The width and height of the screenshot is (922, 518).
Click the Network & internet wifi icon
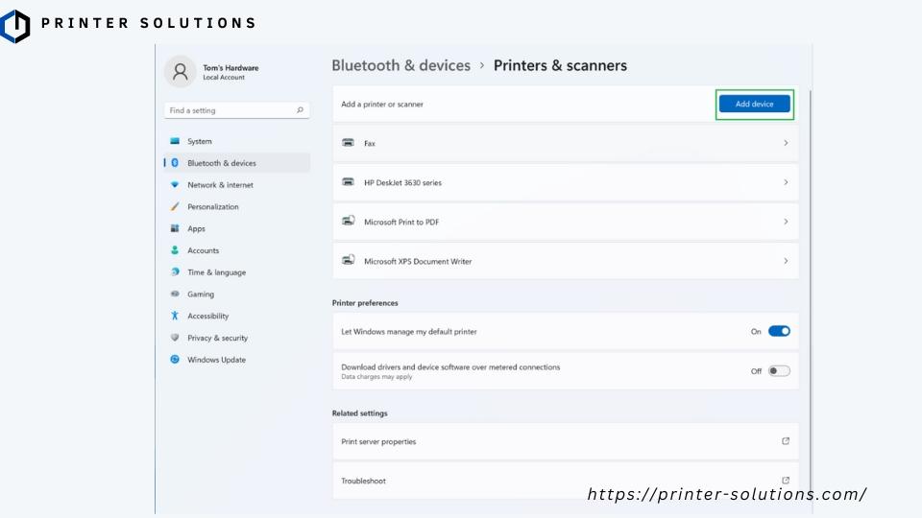[x=175, y=185]
